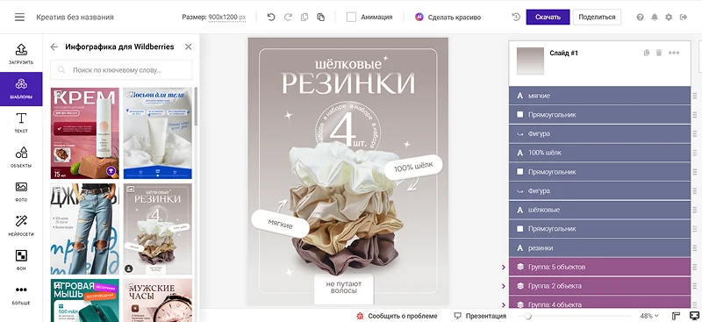Image resolution: width=702 pixels, height=322 pixels.
Task: Expand the Группа: 2 объекта layer
Action: point(504,286)
